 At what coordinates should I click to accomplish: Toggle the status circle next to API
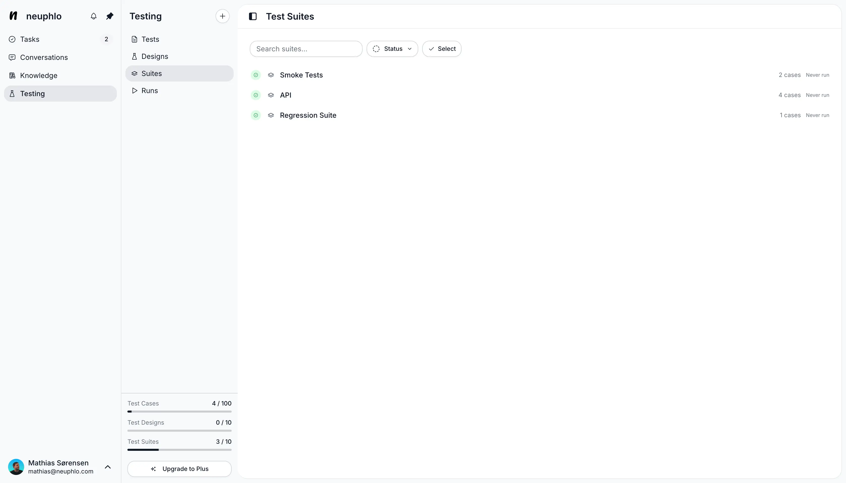(x=256, y=95)
